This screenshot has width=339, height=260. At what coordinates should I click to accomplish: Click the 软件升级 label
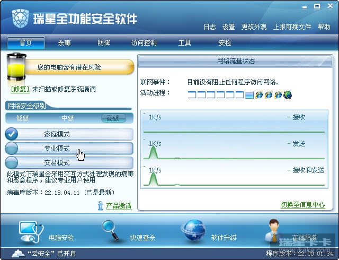click(224, 238)
